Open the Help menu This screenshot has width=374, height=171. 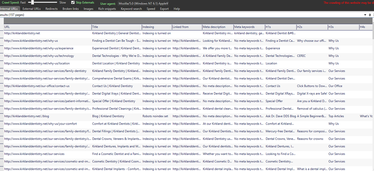click(177, 9)
